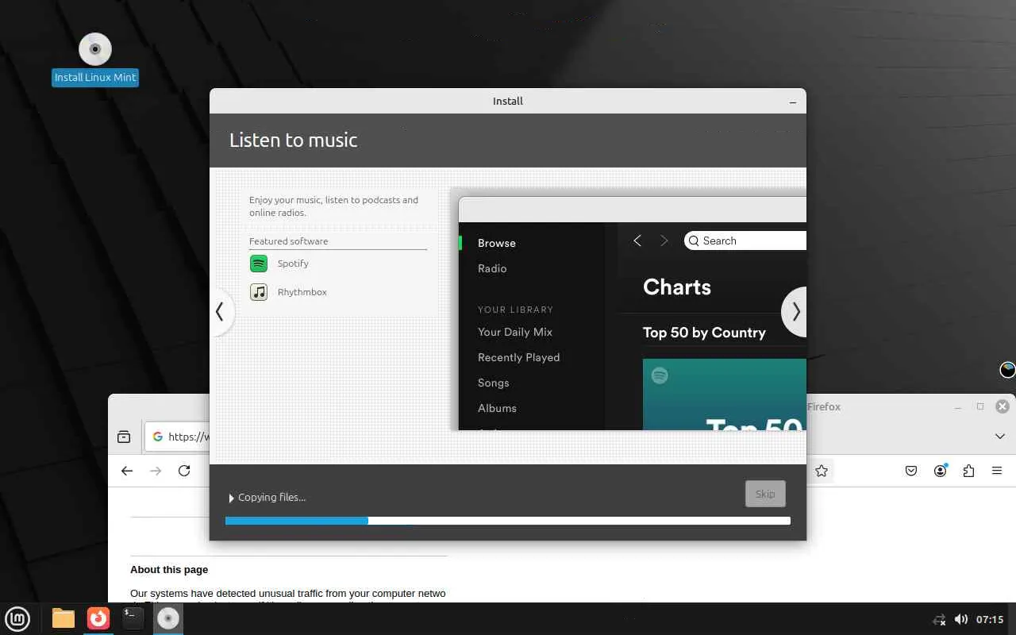Open the Firefox account icon
Image resolution: width=1016 pixels, height=635 pixels.
[940, 471]
